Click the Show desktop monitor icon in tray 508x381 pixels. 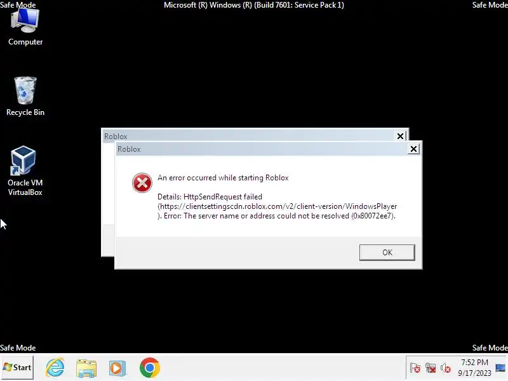point(500,368)
